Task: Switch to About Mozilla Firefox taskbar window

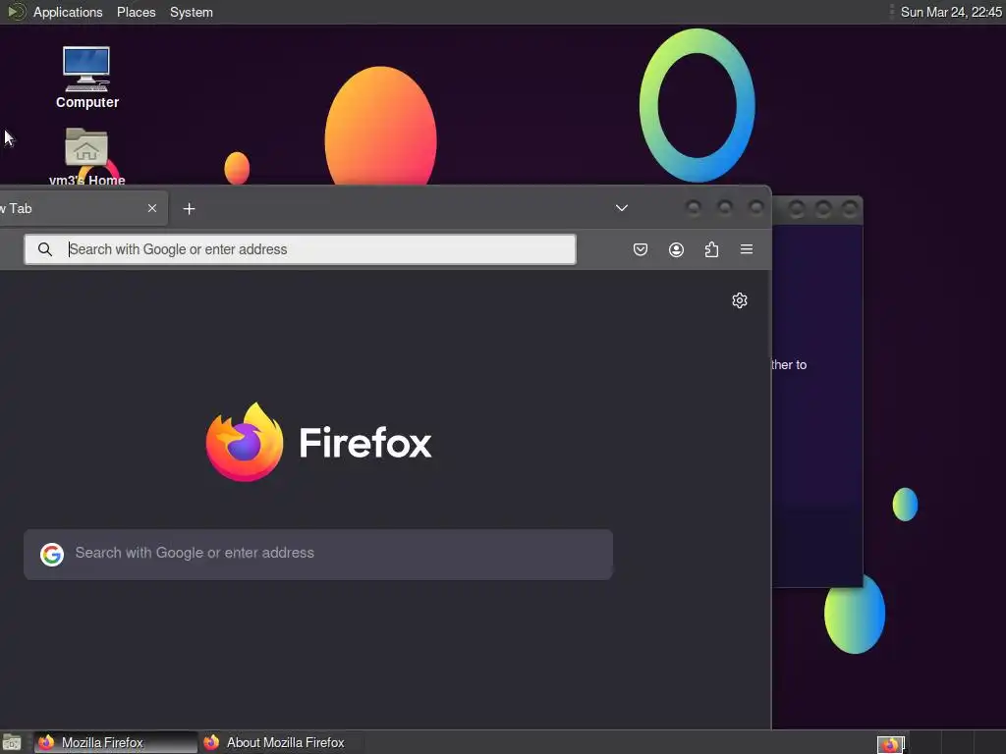Action: point(280,742)
